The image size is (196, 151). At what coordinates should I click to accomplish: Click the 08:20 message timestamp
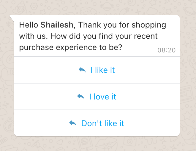[x=167, y=50]
